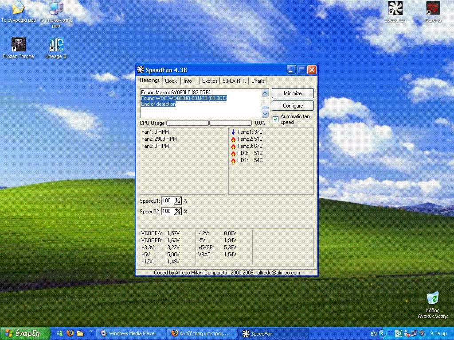This screenshot has height=340, width=454.
Task: Click the flame icon beside Temp3
Action: (233, 146)
